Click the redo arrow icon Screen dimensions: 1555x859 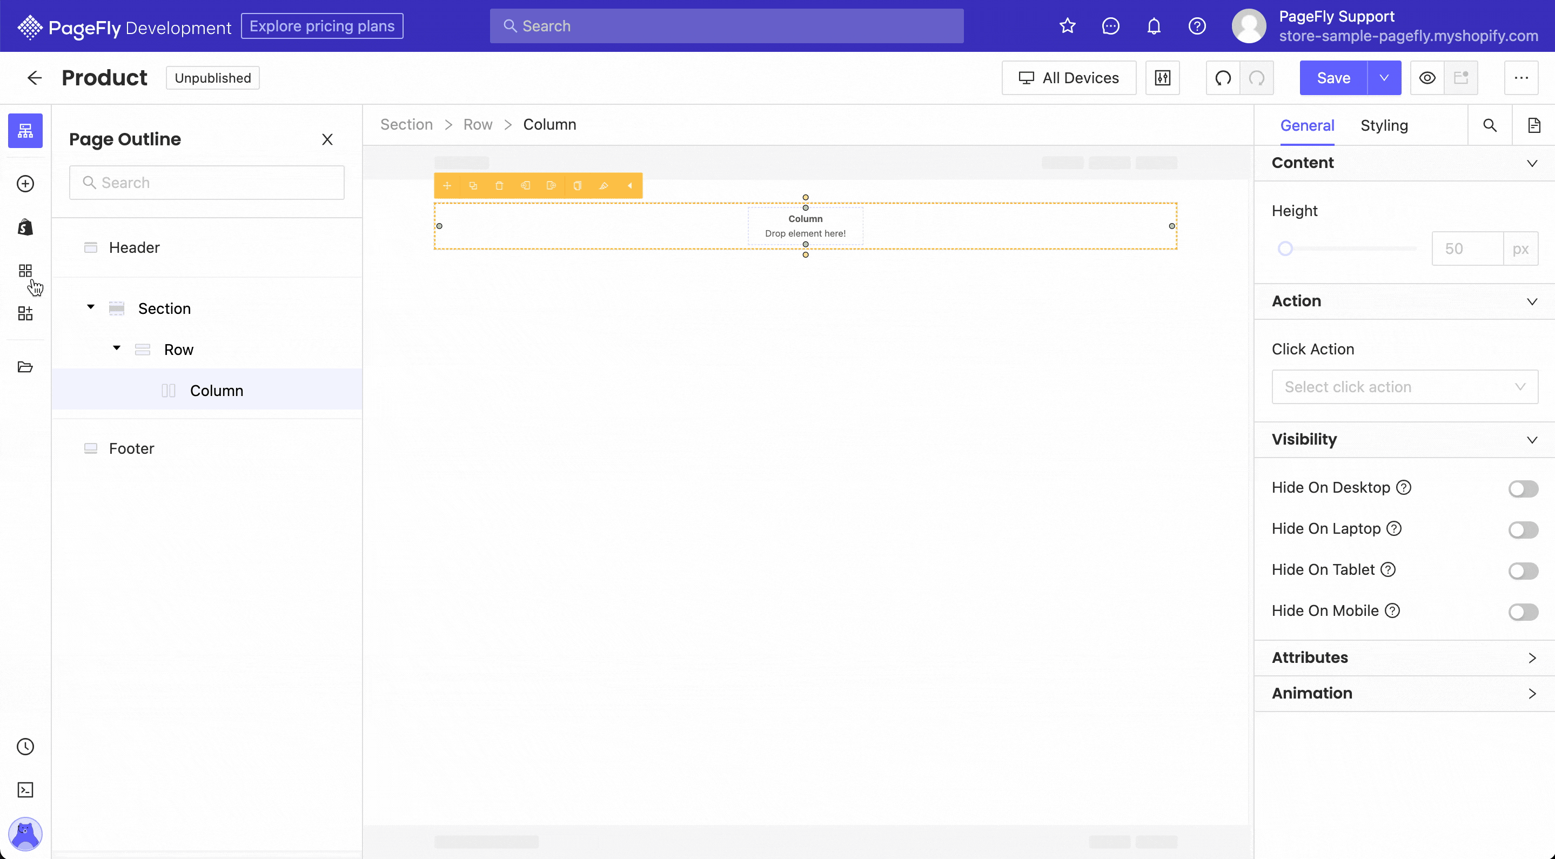(1257, 78)
